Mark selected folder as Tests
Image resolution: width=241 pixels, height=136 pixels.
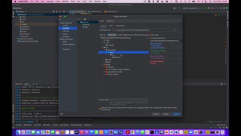click(x=120, y=35)
